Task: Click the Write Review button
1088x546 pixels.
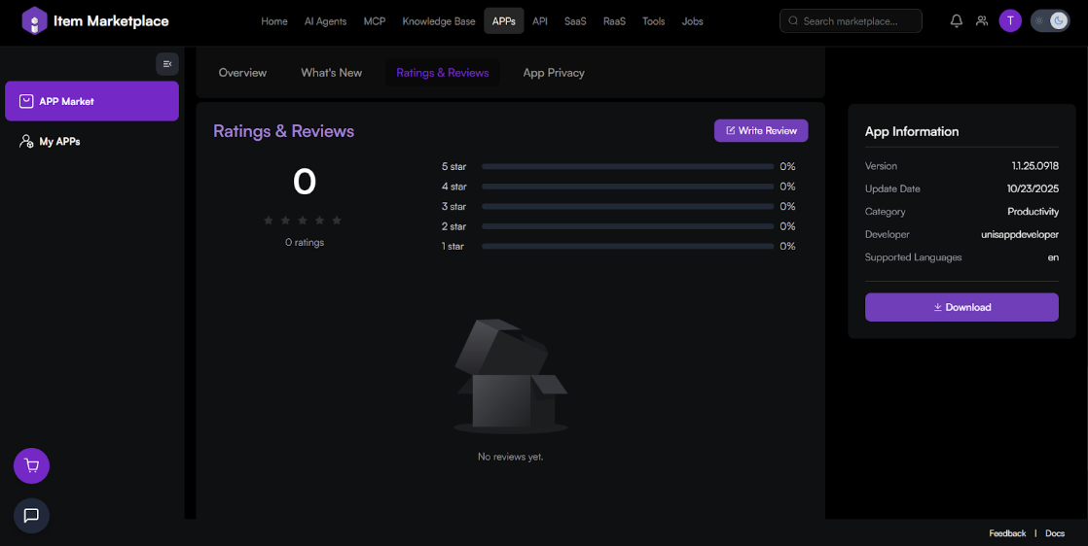Action: tap(761, 130)
